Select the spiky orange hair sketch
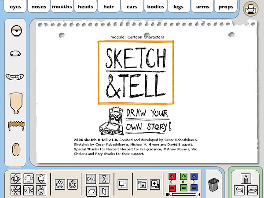 pos(16,126)
